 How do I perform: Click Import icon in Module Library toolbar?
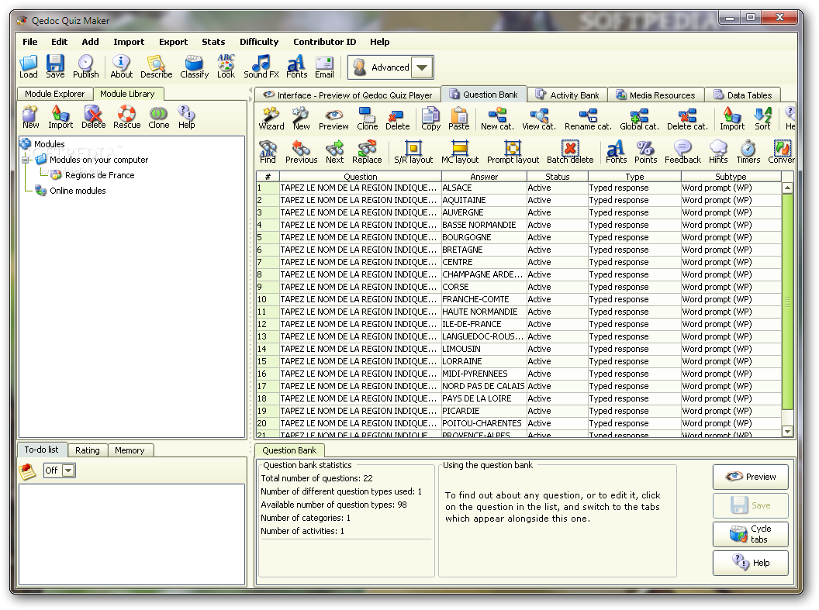point(60,117)
